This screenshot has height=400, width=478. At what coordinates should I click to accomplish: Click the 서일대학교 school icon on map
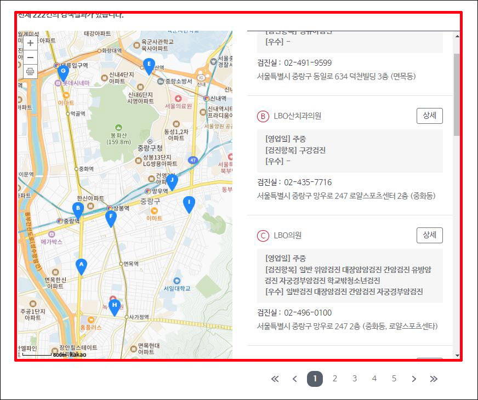[x=177, y=281]
